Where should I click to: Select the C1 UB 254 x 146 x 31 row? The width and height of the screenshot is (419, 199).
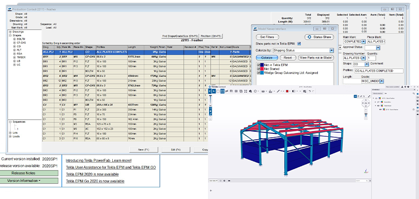pyautogui.click(x=125, y=104)
